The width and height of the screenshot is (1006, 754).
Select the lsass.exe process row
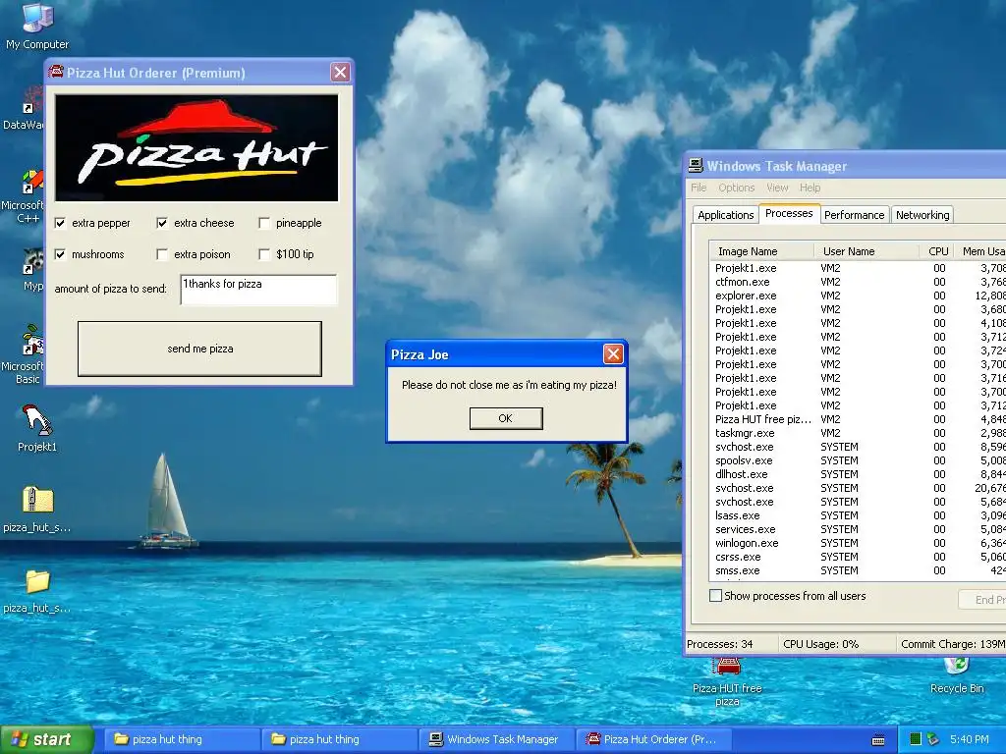click(x=858, y=515)
